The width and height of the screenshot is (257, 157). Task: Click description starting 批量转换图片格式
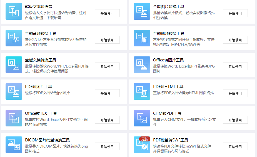184,15
